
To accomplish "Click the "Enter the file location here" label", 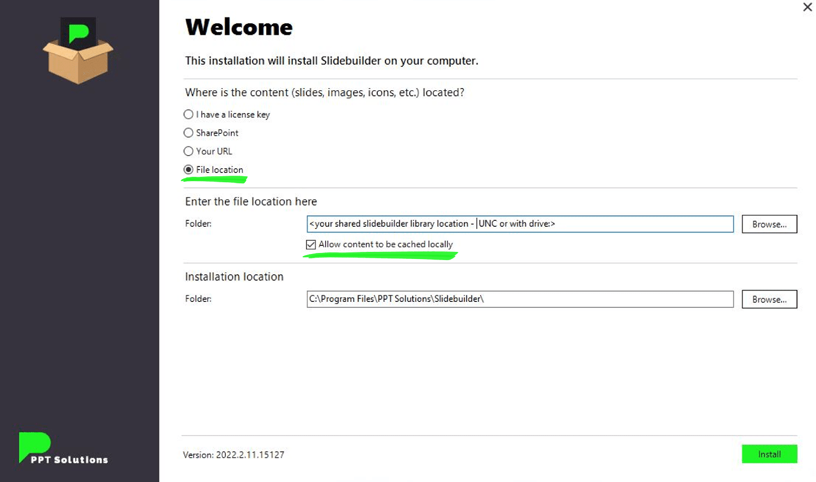I will point(250,201).
